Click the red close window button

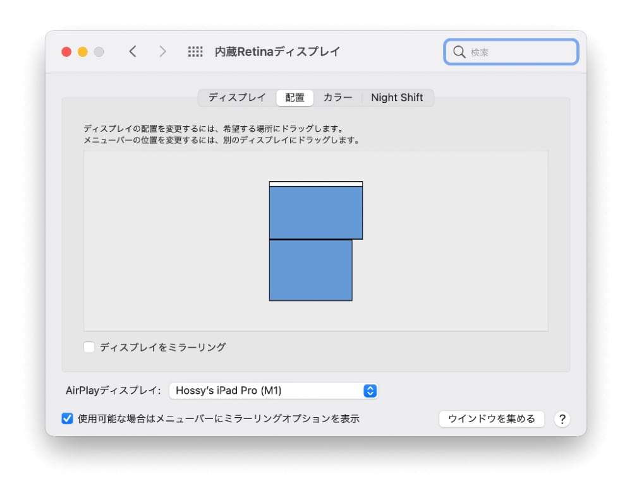(66, 52)
